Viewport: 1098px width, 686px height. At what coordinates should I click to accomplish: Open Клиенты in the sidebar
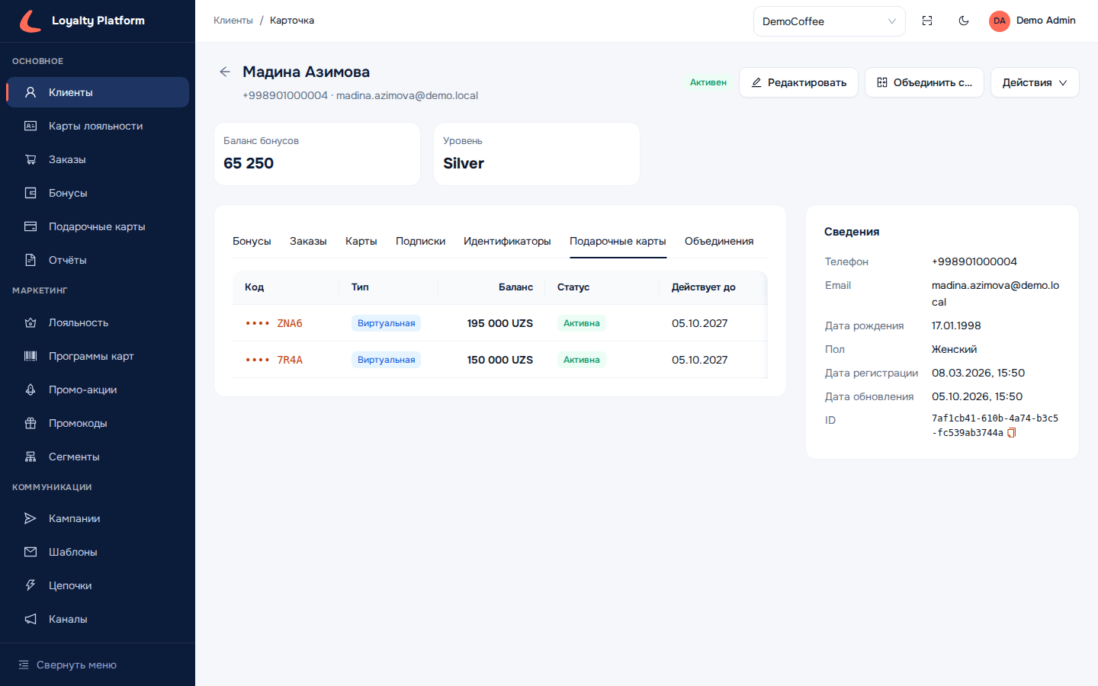coord(98,92)
